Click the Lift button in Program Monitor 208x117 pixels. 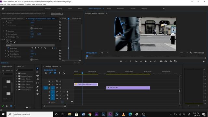161,61
